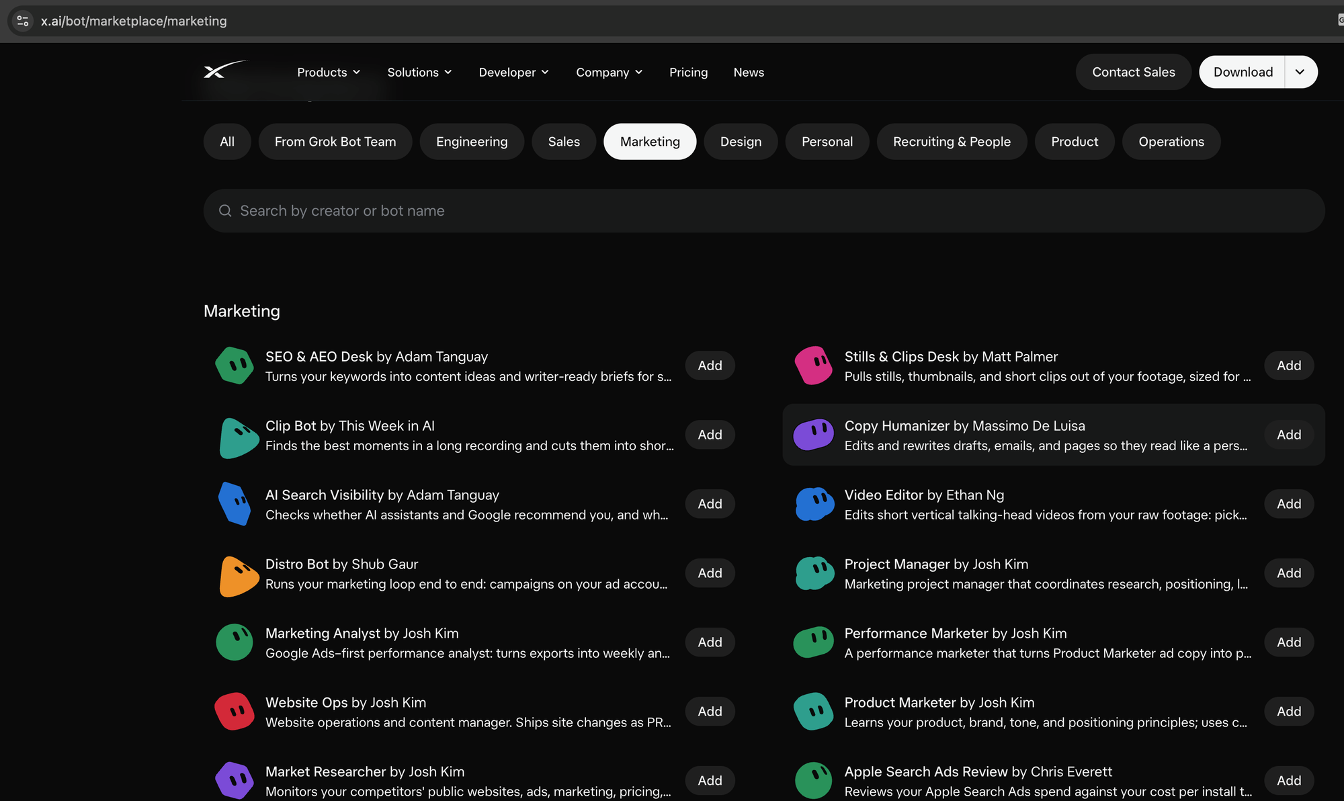The image size is (1344, 801).
Task: Click the blue Video Editor bot avatar
Action: click(814, 504)
